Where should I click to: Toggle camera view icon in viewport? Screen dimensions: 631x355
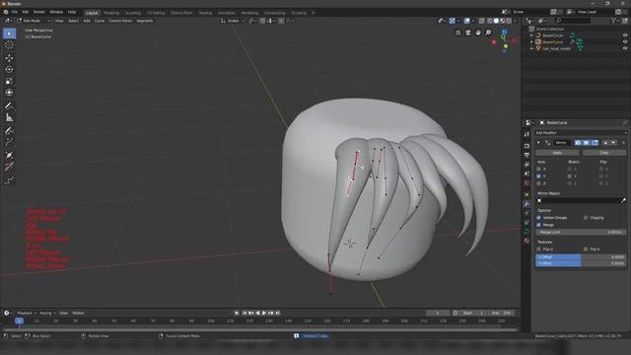click(468, 33)
